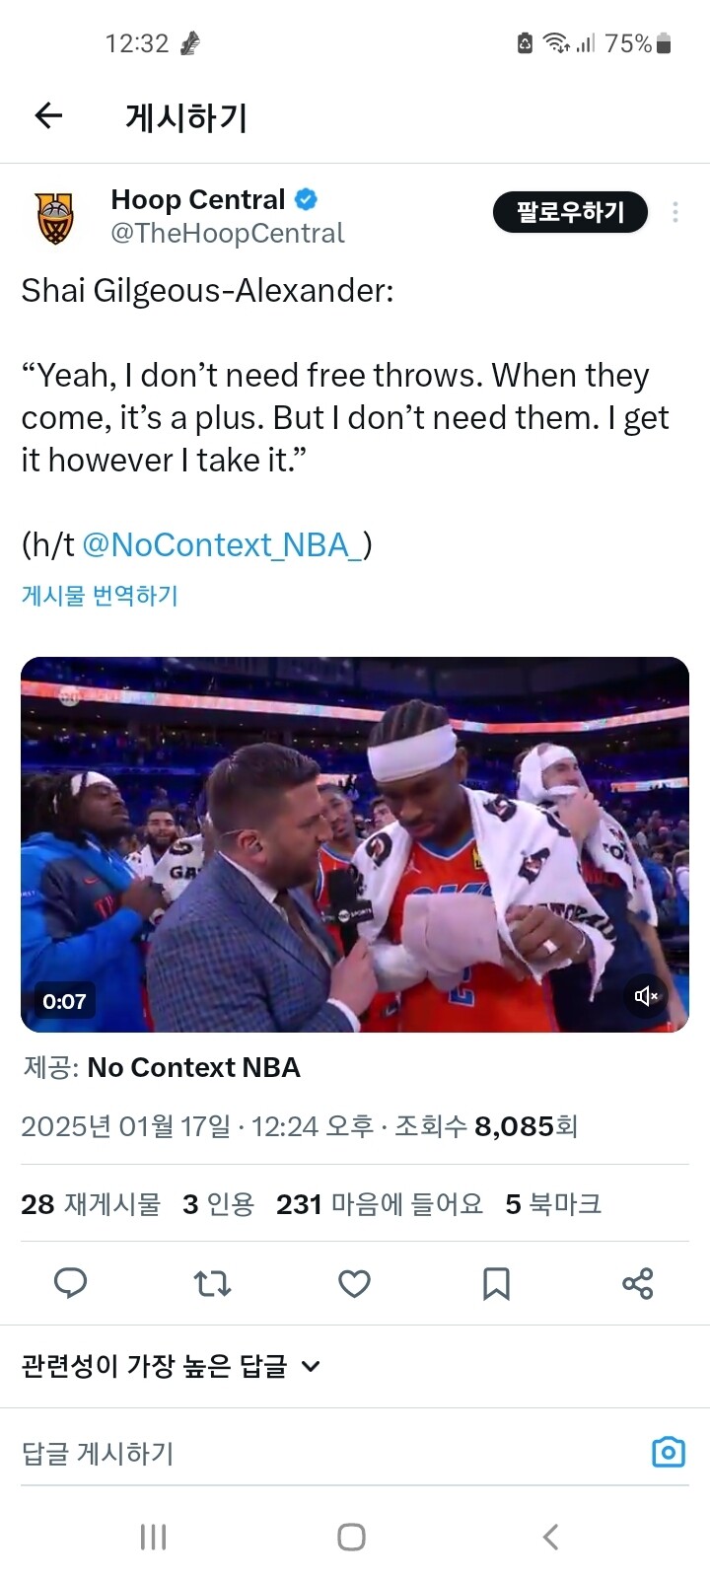Open @NoContext_NBA_ mention link
Image resolution: width=710 pixels, height=1578 pixels.
click(x=222, y=544)
